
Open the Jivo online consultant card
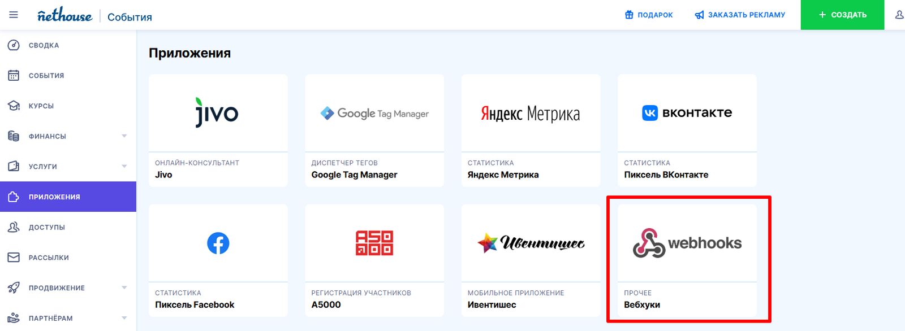click(x=218, y=130)
